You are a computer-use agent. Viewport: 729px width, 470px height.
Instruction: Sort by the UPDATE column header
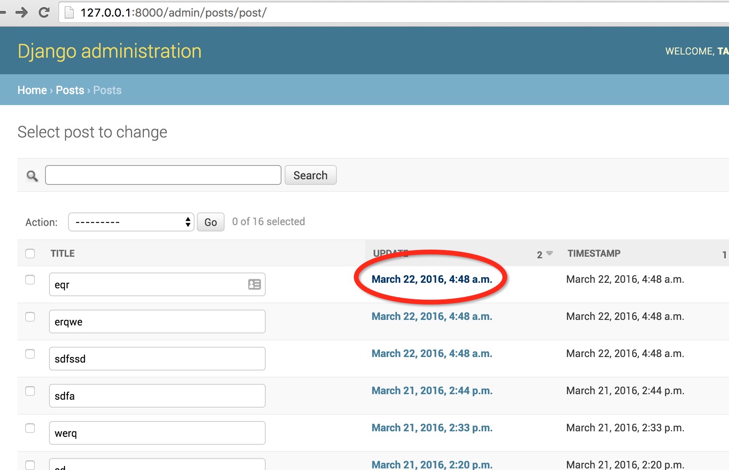click(391, 253)
